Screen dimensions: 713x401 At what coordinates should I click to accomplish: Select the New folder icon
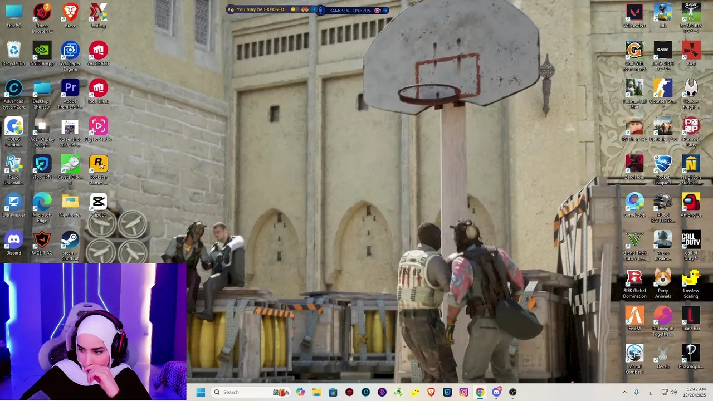click(x=70, y=205)
